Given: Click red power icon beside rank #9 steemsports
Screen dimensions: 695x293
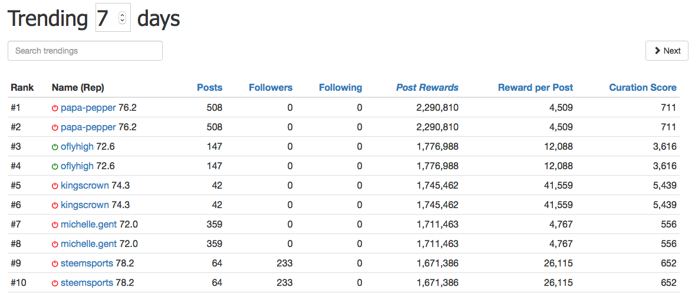Looking at the screenshot, I should [x=55, y=264].
